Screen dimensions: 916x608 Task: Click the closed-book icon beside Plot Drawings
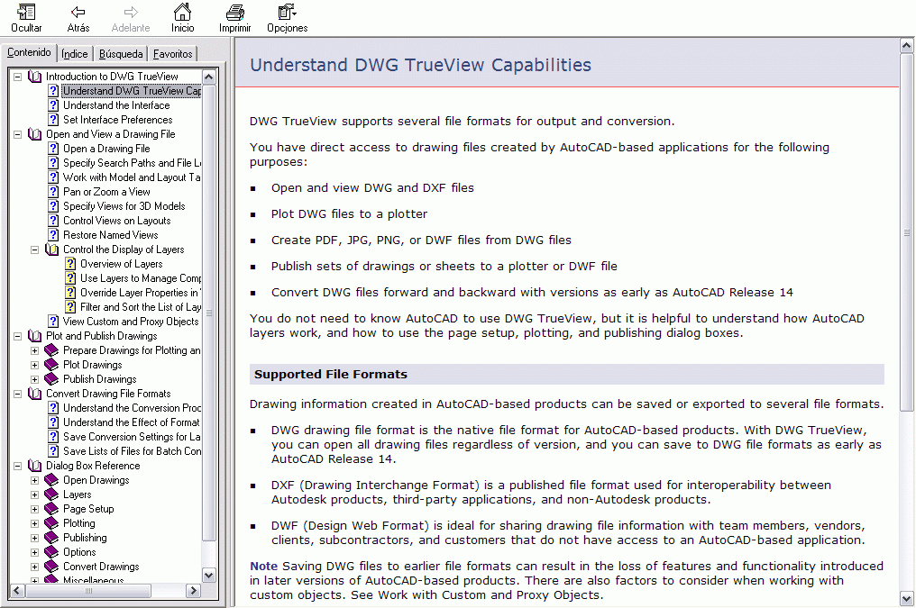pyautogui.click(x=52, y=365)
